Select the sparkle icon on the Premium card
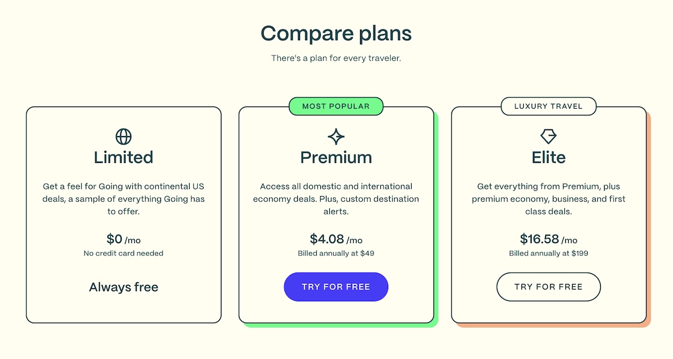 [x=336, y=136]
